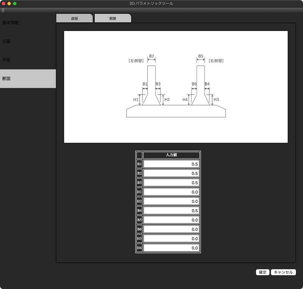Image resolution: width=303 pixels, height=289 pixels.
Task: Click the B1 input value field
Action: point(171,164)
